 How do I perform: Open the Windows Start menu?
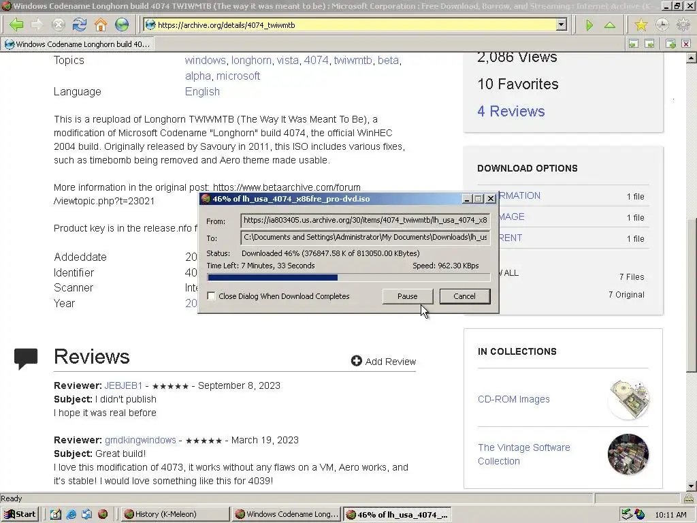click(20, 514)
